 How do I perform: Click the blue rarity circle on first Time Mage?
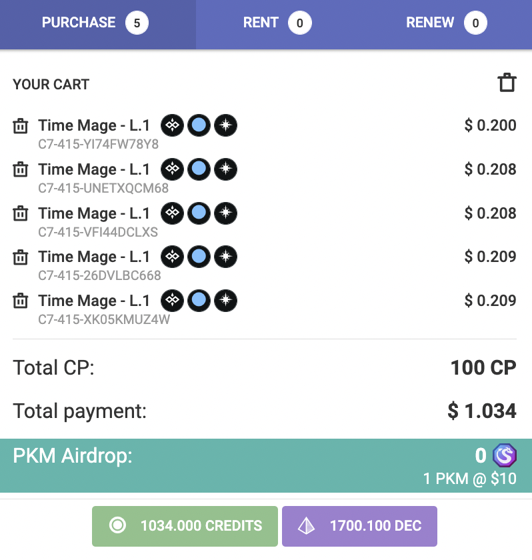[199, 125]
